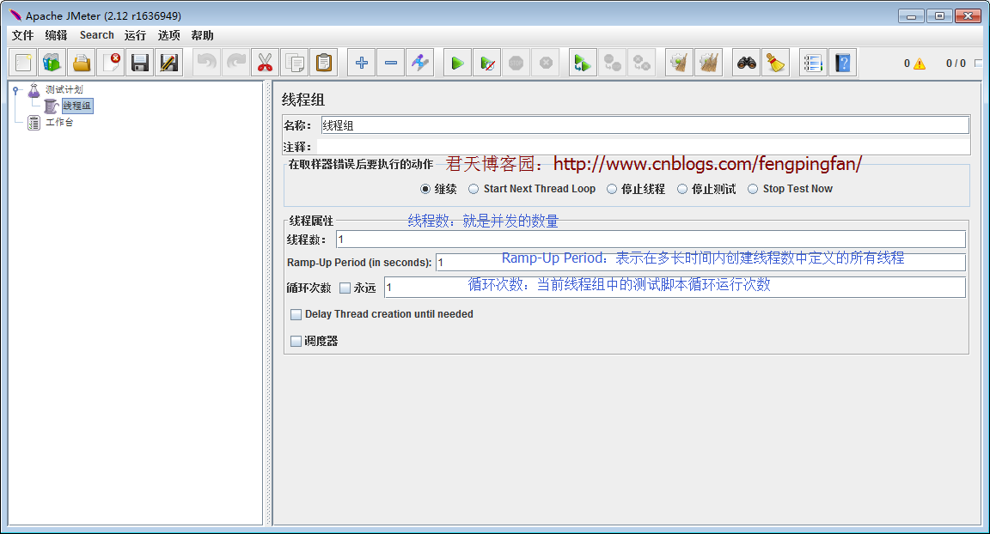This screenshot has height=534, width=990.
Task: Open the Function Helper list icon
Action: [x=813, y=63]
